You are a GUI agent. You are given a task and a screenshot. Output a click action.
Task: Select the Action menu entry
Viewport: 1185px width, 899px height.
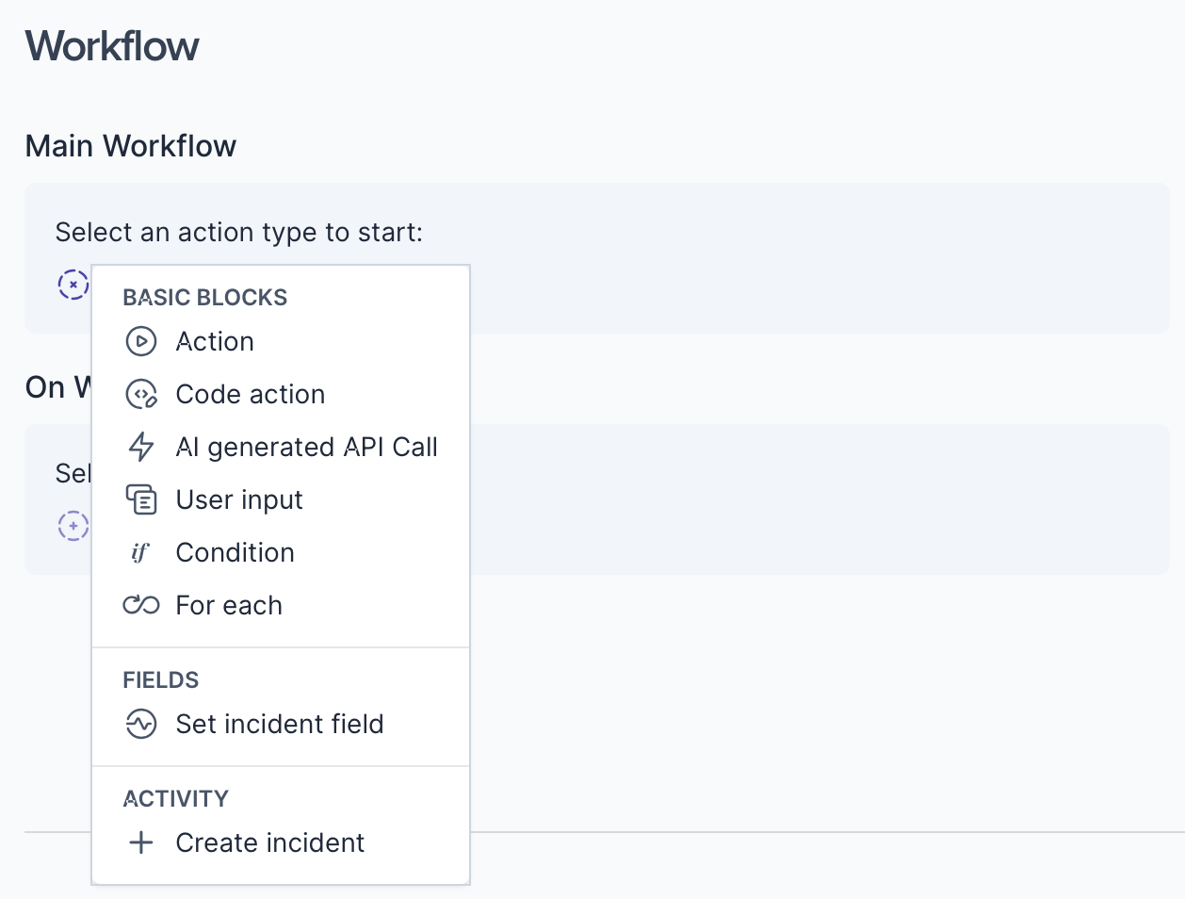[x=215, y=341]
